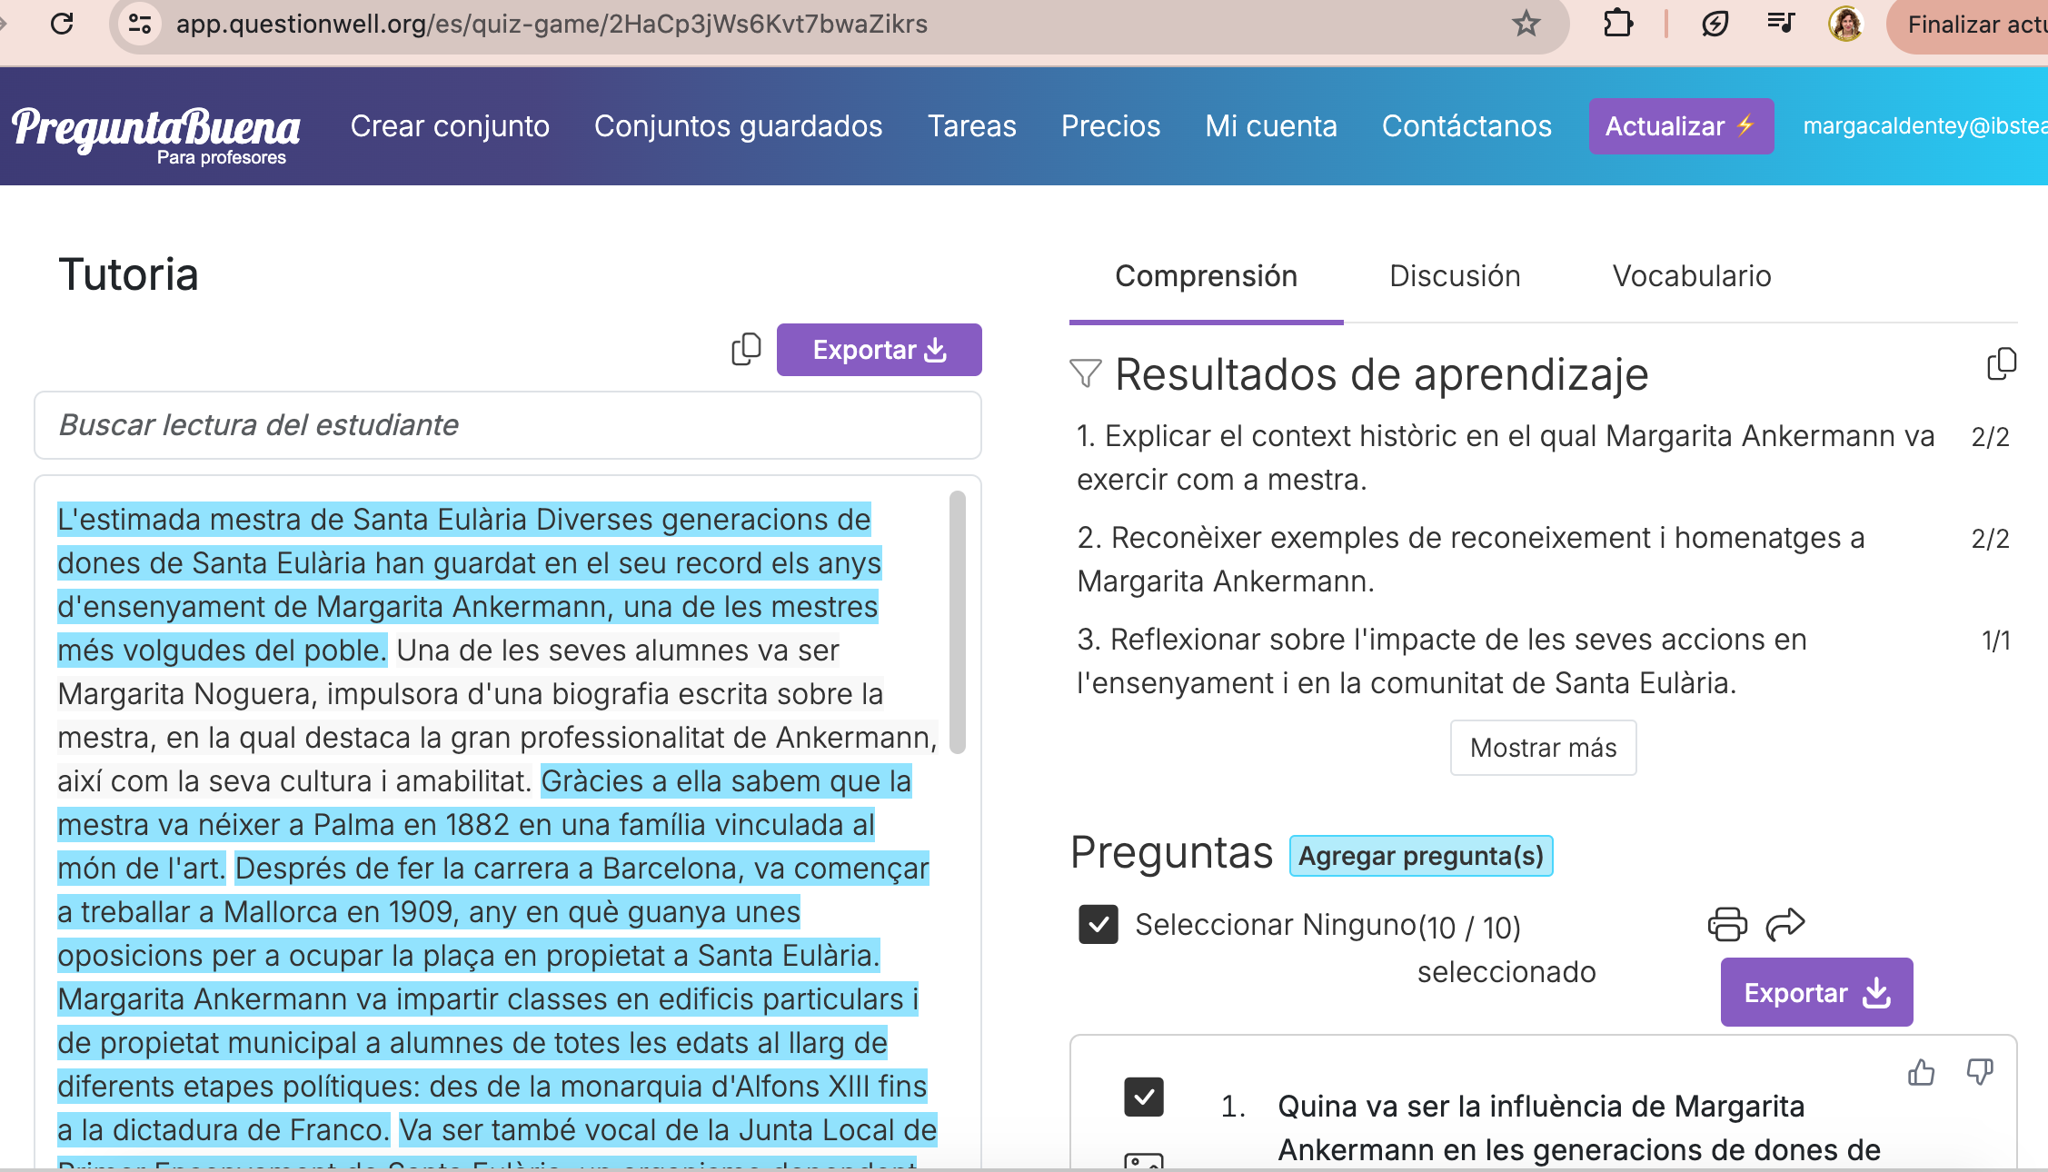Expand outcomes with Mostrar más
The image size is (2048, 1172).
1542,748
